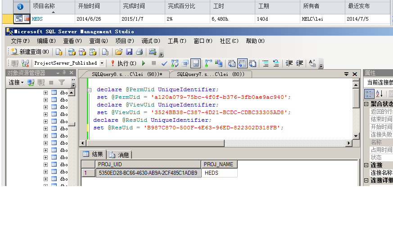393x226 pixels.
Task: Switch to the SQLQuery7 editor tab
Action: click(211, 74)
